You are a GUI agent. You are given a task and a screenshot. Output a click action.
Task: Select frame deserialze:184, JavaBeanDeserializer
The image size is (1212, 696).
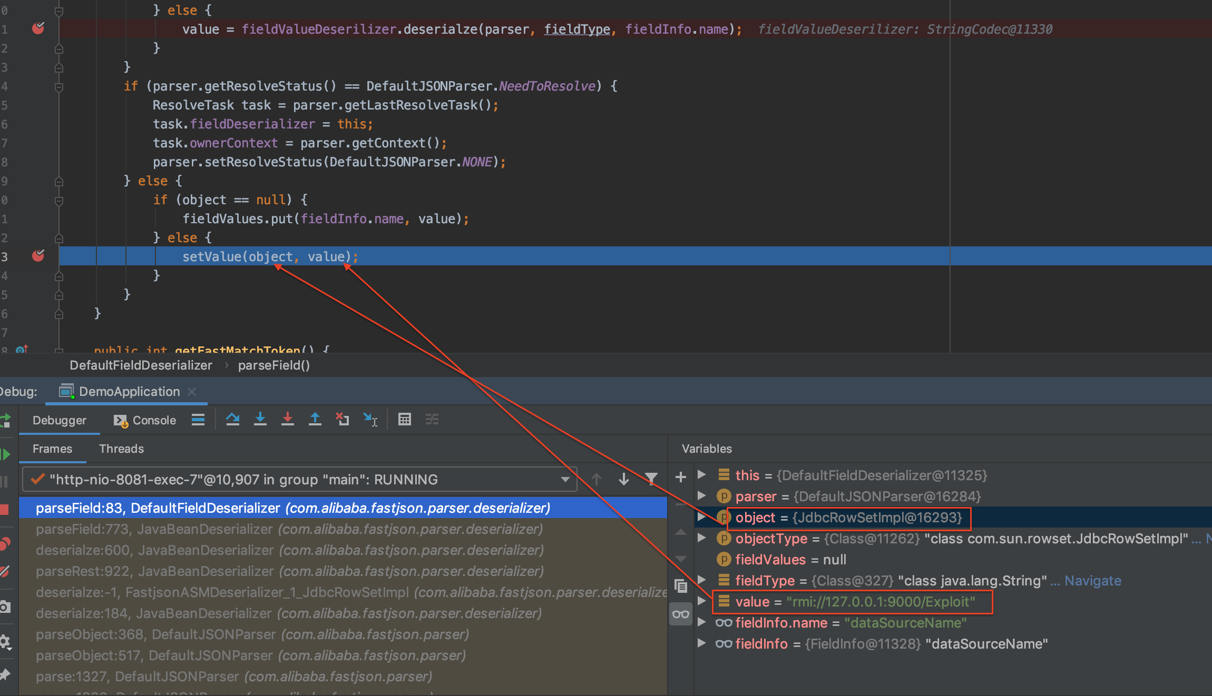(x=343, y=613)
